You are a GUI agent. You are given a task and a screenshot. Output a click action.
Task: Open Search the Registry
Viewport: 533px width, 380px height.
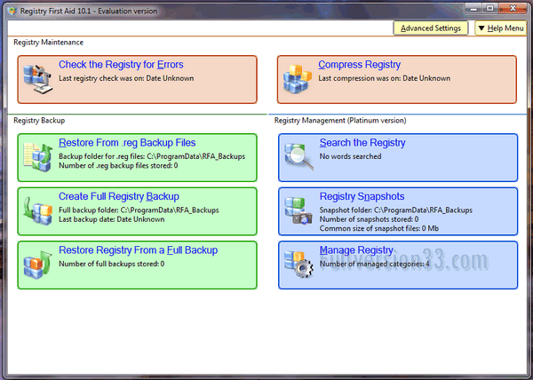tap(362, 143)
